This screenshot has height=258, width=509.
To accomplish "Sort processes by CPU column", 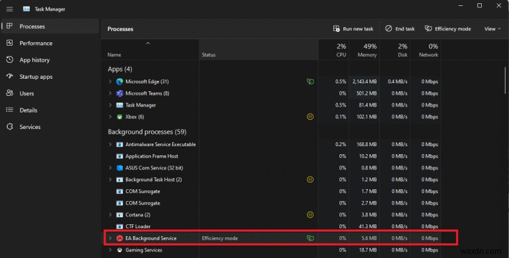I will tap(334, 50).
